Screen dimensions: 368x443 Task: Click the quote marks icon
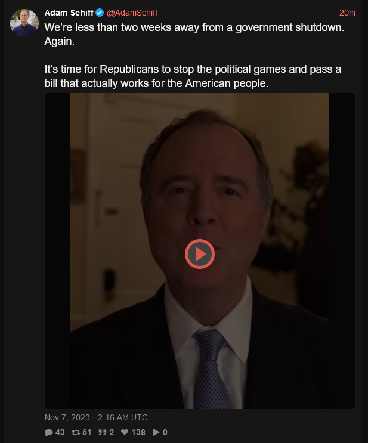103,432
